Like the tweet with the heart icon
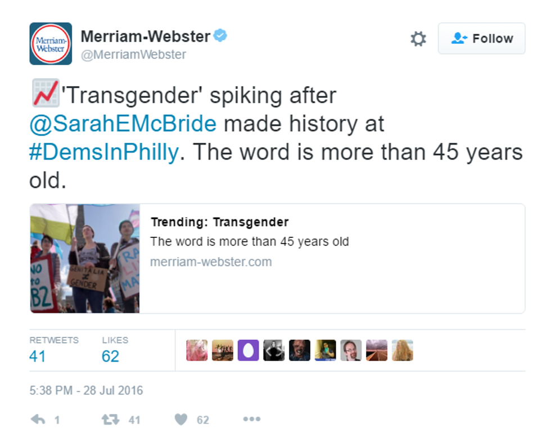 [x=180, y=420]
